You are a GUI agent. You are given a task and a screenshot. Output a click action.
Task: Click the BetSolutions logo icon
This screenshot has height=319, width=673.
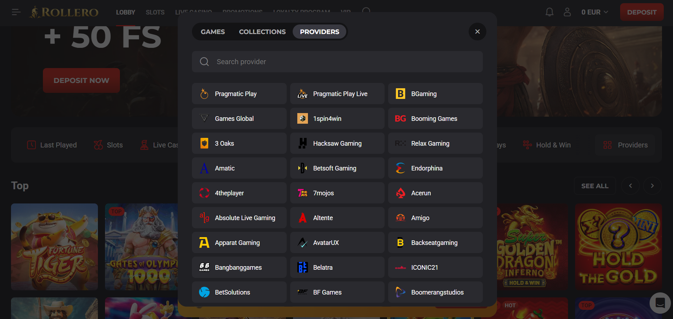tap(204, 292)
